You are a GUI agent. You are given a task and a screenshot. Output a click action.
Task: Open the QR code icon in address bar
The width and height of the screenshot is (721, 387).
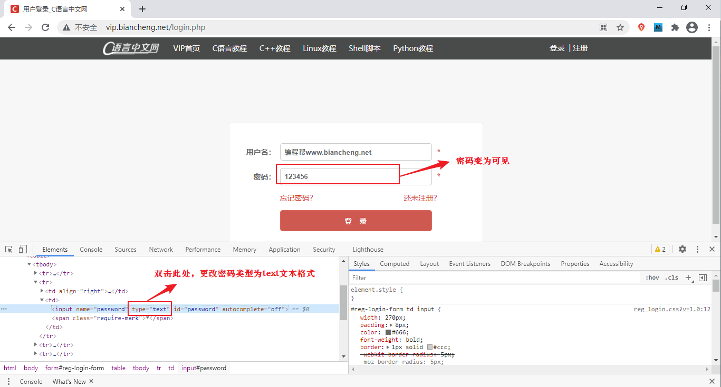pos(603,27)
